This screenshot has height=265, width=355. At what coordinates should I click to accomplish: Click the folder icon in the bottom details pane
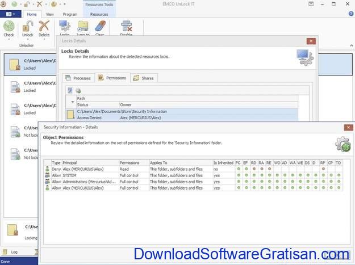point(12,230)
